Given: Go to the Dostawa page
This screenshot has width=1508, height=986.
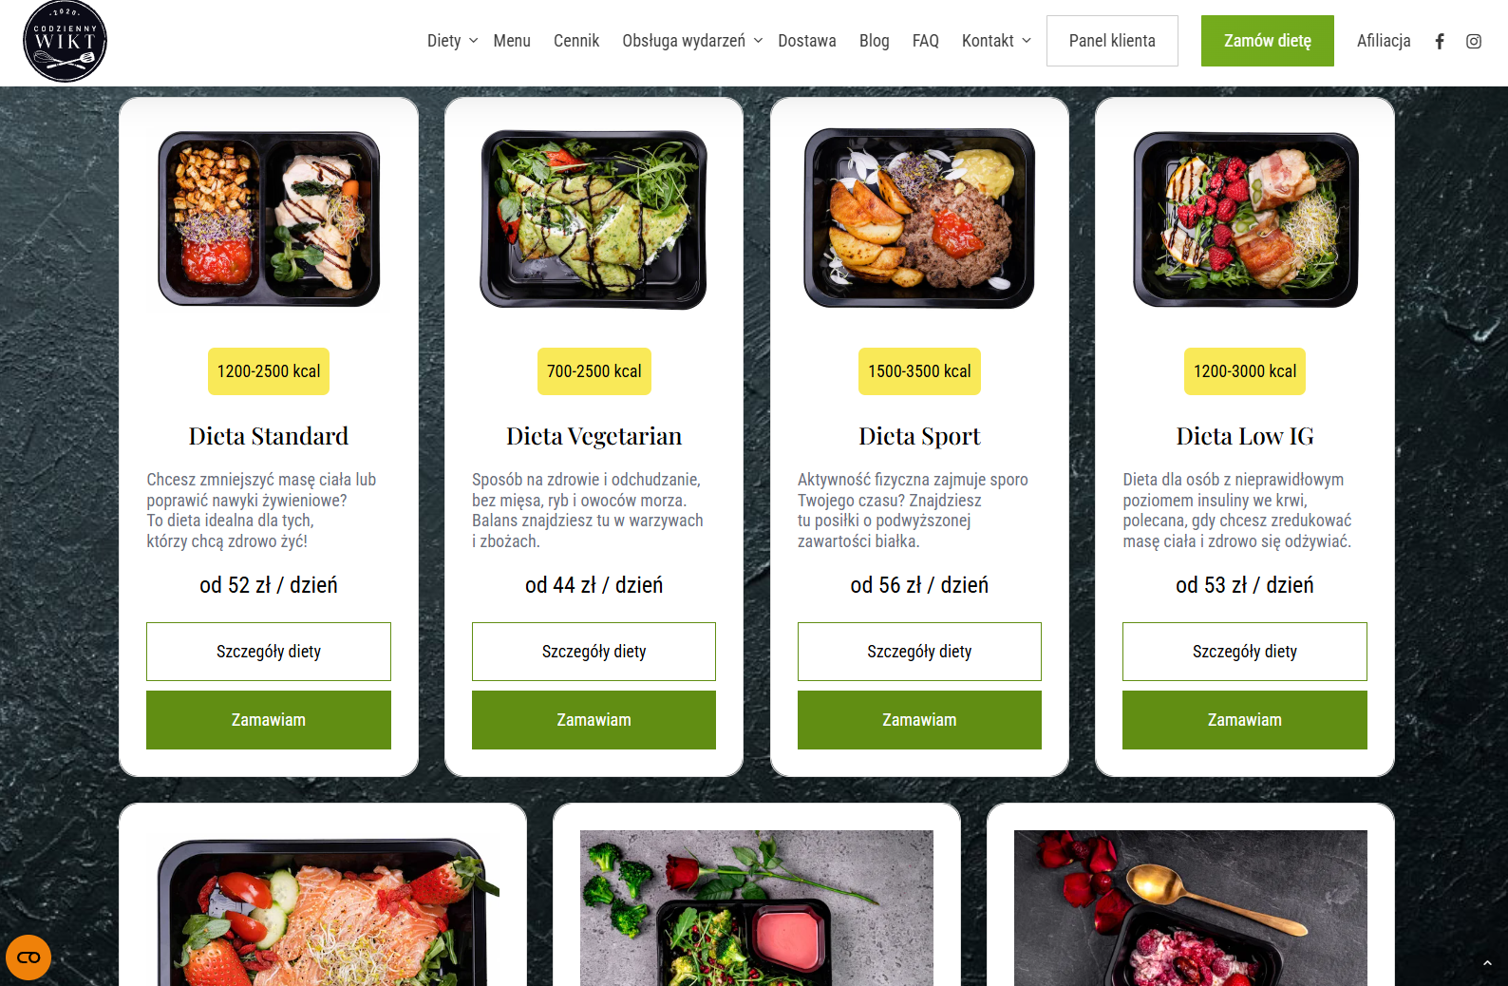Looking at the screenshot, I should [807, 41].
